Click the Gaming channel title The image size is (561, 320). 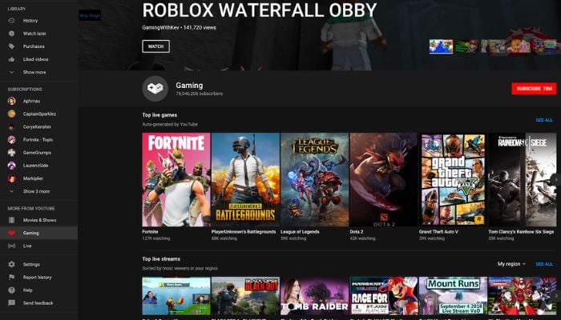189,86
